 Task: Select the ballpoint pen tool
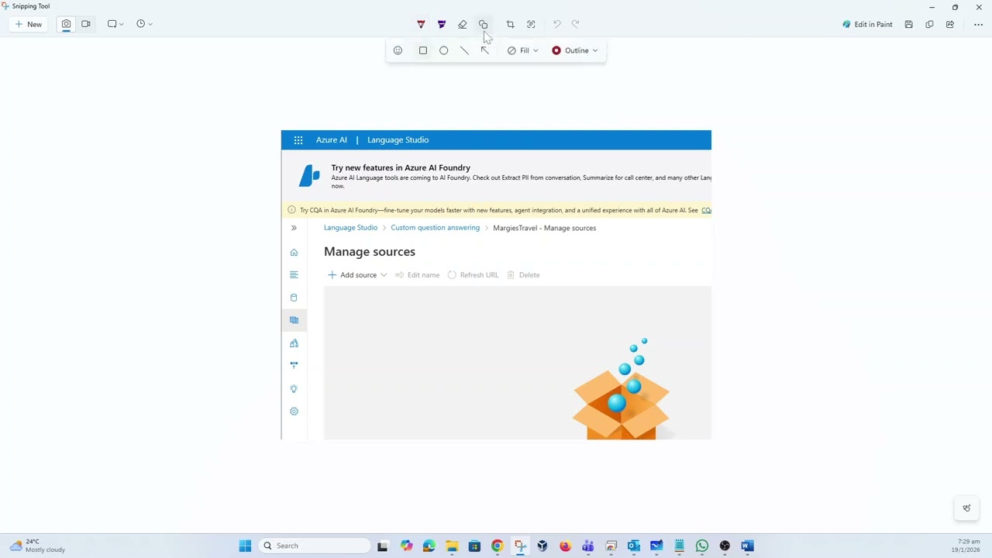coord(421,24)
